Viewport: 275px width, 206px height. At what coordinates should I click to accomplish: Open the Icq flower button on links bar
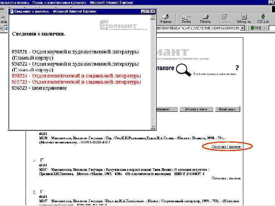point(256,28)
